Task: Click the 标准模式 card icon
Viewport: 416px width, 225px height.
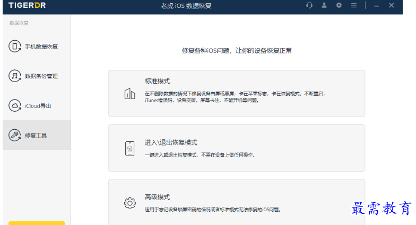Action: coord(129,94)
